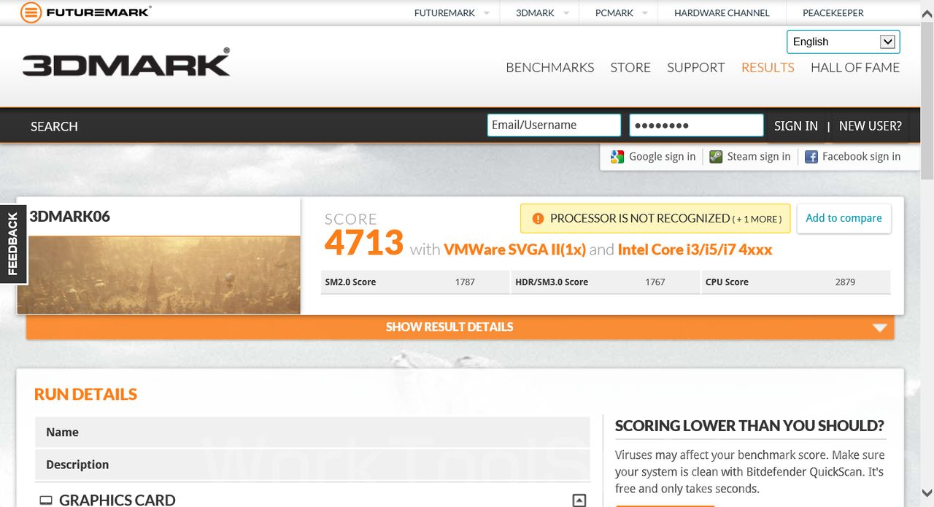Focus the password field
The width and height of the screenshot is (934, 507).
[x=697, y=125]
